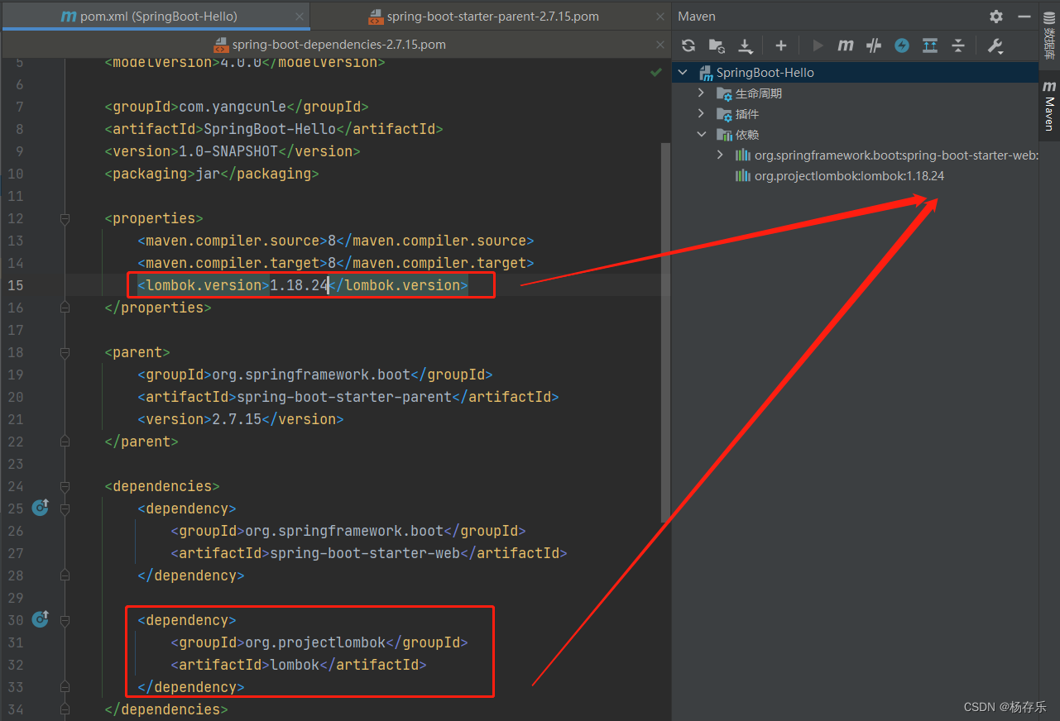
Task: Collapse the 依赖 node
Action: pyautogui.click(x=702, y=135)
